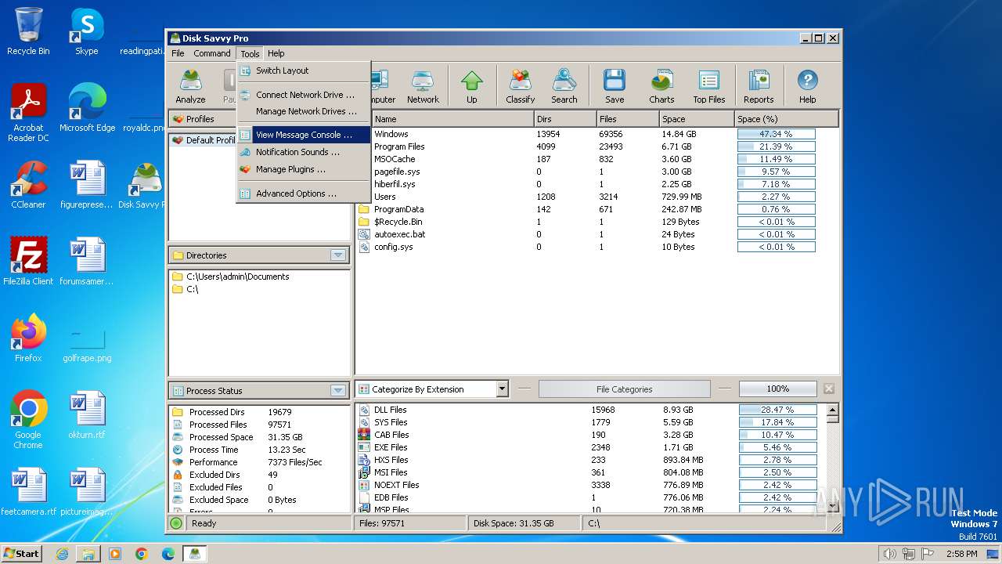
Task: Click the Process Time clock icon
Action: tap(177, 450)
